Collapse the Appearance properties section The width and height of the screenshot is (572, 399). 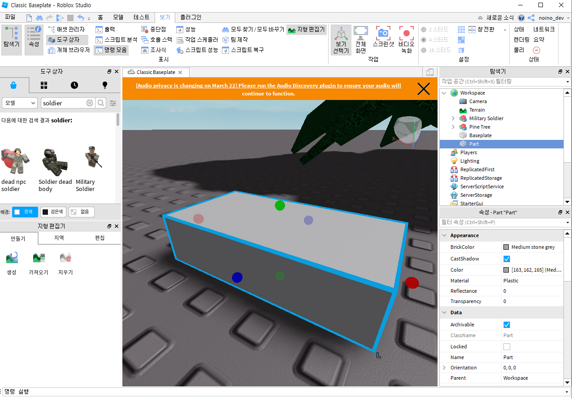coord(444,235)
